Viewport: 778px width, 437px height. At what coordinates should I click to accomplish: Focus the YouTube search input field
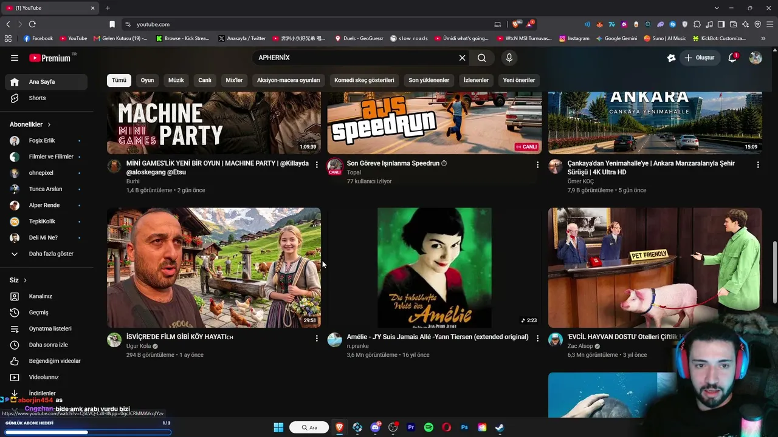coord(356,58)
